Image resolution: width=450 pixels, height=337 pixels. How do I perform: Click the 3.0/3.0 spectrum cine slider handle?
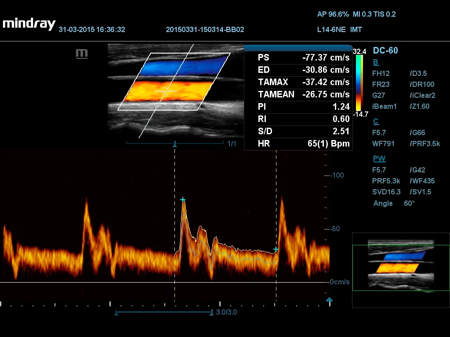tap(212, 312)
